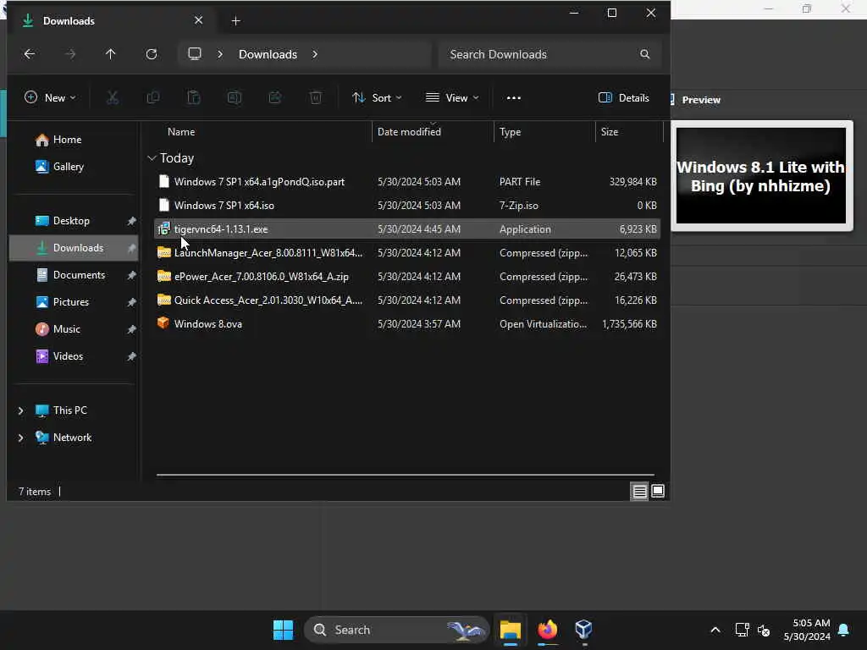Image resolution: width=867 pixels, height=650 pixels.
Task: Sort by the Type column header
Action: [544, 132]
